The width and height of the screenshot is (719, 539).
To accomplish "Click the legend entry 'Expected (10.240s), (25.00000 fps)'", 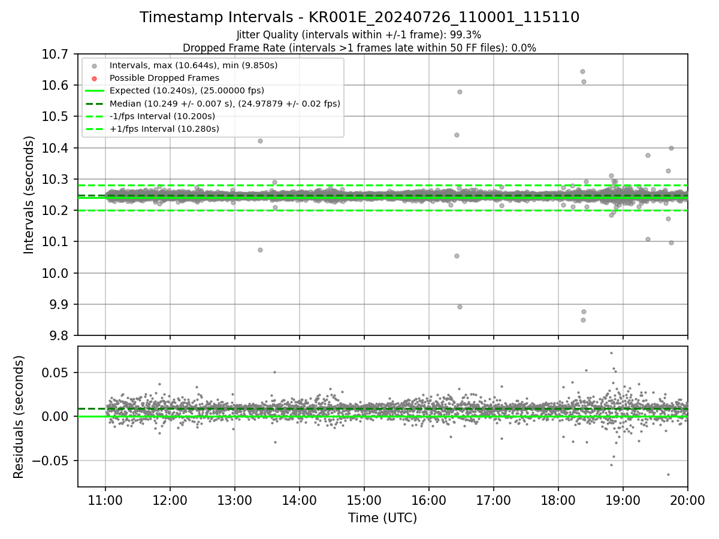I will pos(186,90).
